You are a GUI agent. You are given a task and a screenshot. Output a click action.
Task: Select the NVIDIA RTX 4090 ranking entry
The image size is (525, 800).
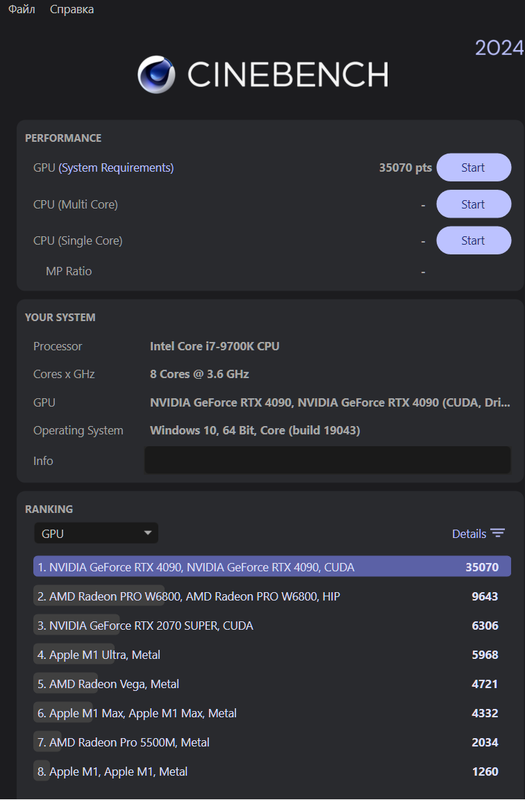(x=272, y=566)
